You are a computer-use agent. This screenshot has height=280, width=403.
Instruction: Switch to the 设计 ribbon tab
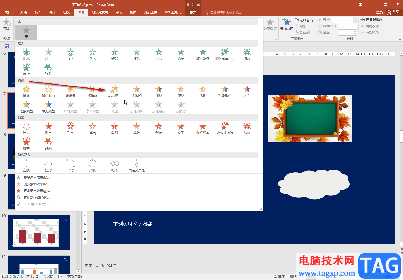pyautogui.click(x=52, y=12)
